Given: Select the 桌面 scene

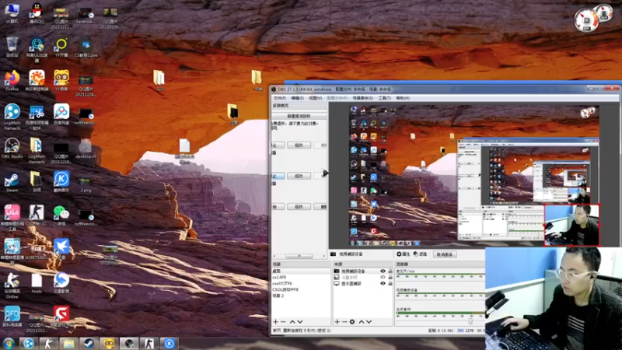Looking at the screenshot, I should click(x=300, y=271).
